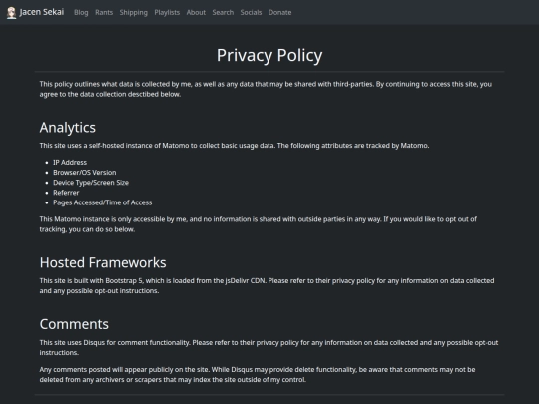
Task: Select the Device Type/Screen Size item
Action: click(91, 183)
